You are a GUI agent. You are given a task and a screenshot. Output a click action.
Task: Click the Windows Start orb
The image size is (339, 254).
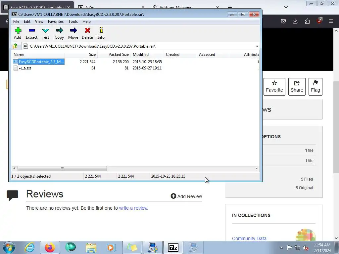pyautogui.click(x=9, y=247)
